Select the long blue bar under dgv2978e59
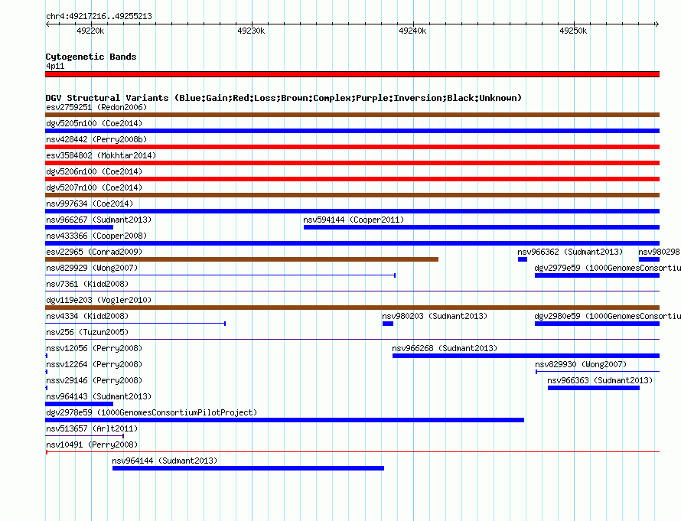 point(285,420)
